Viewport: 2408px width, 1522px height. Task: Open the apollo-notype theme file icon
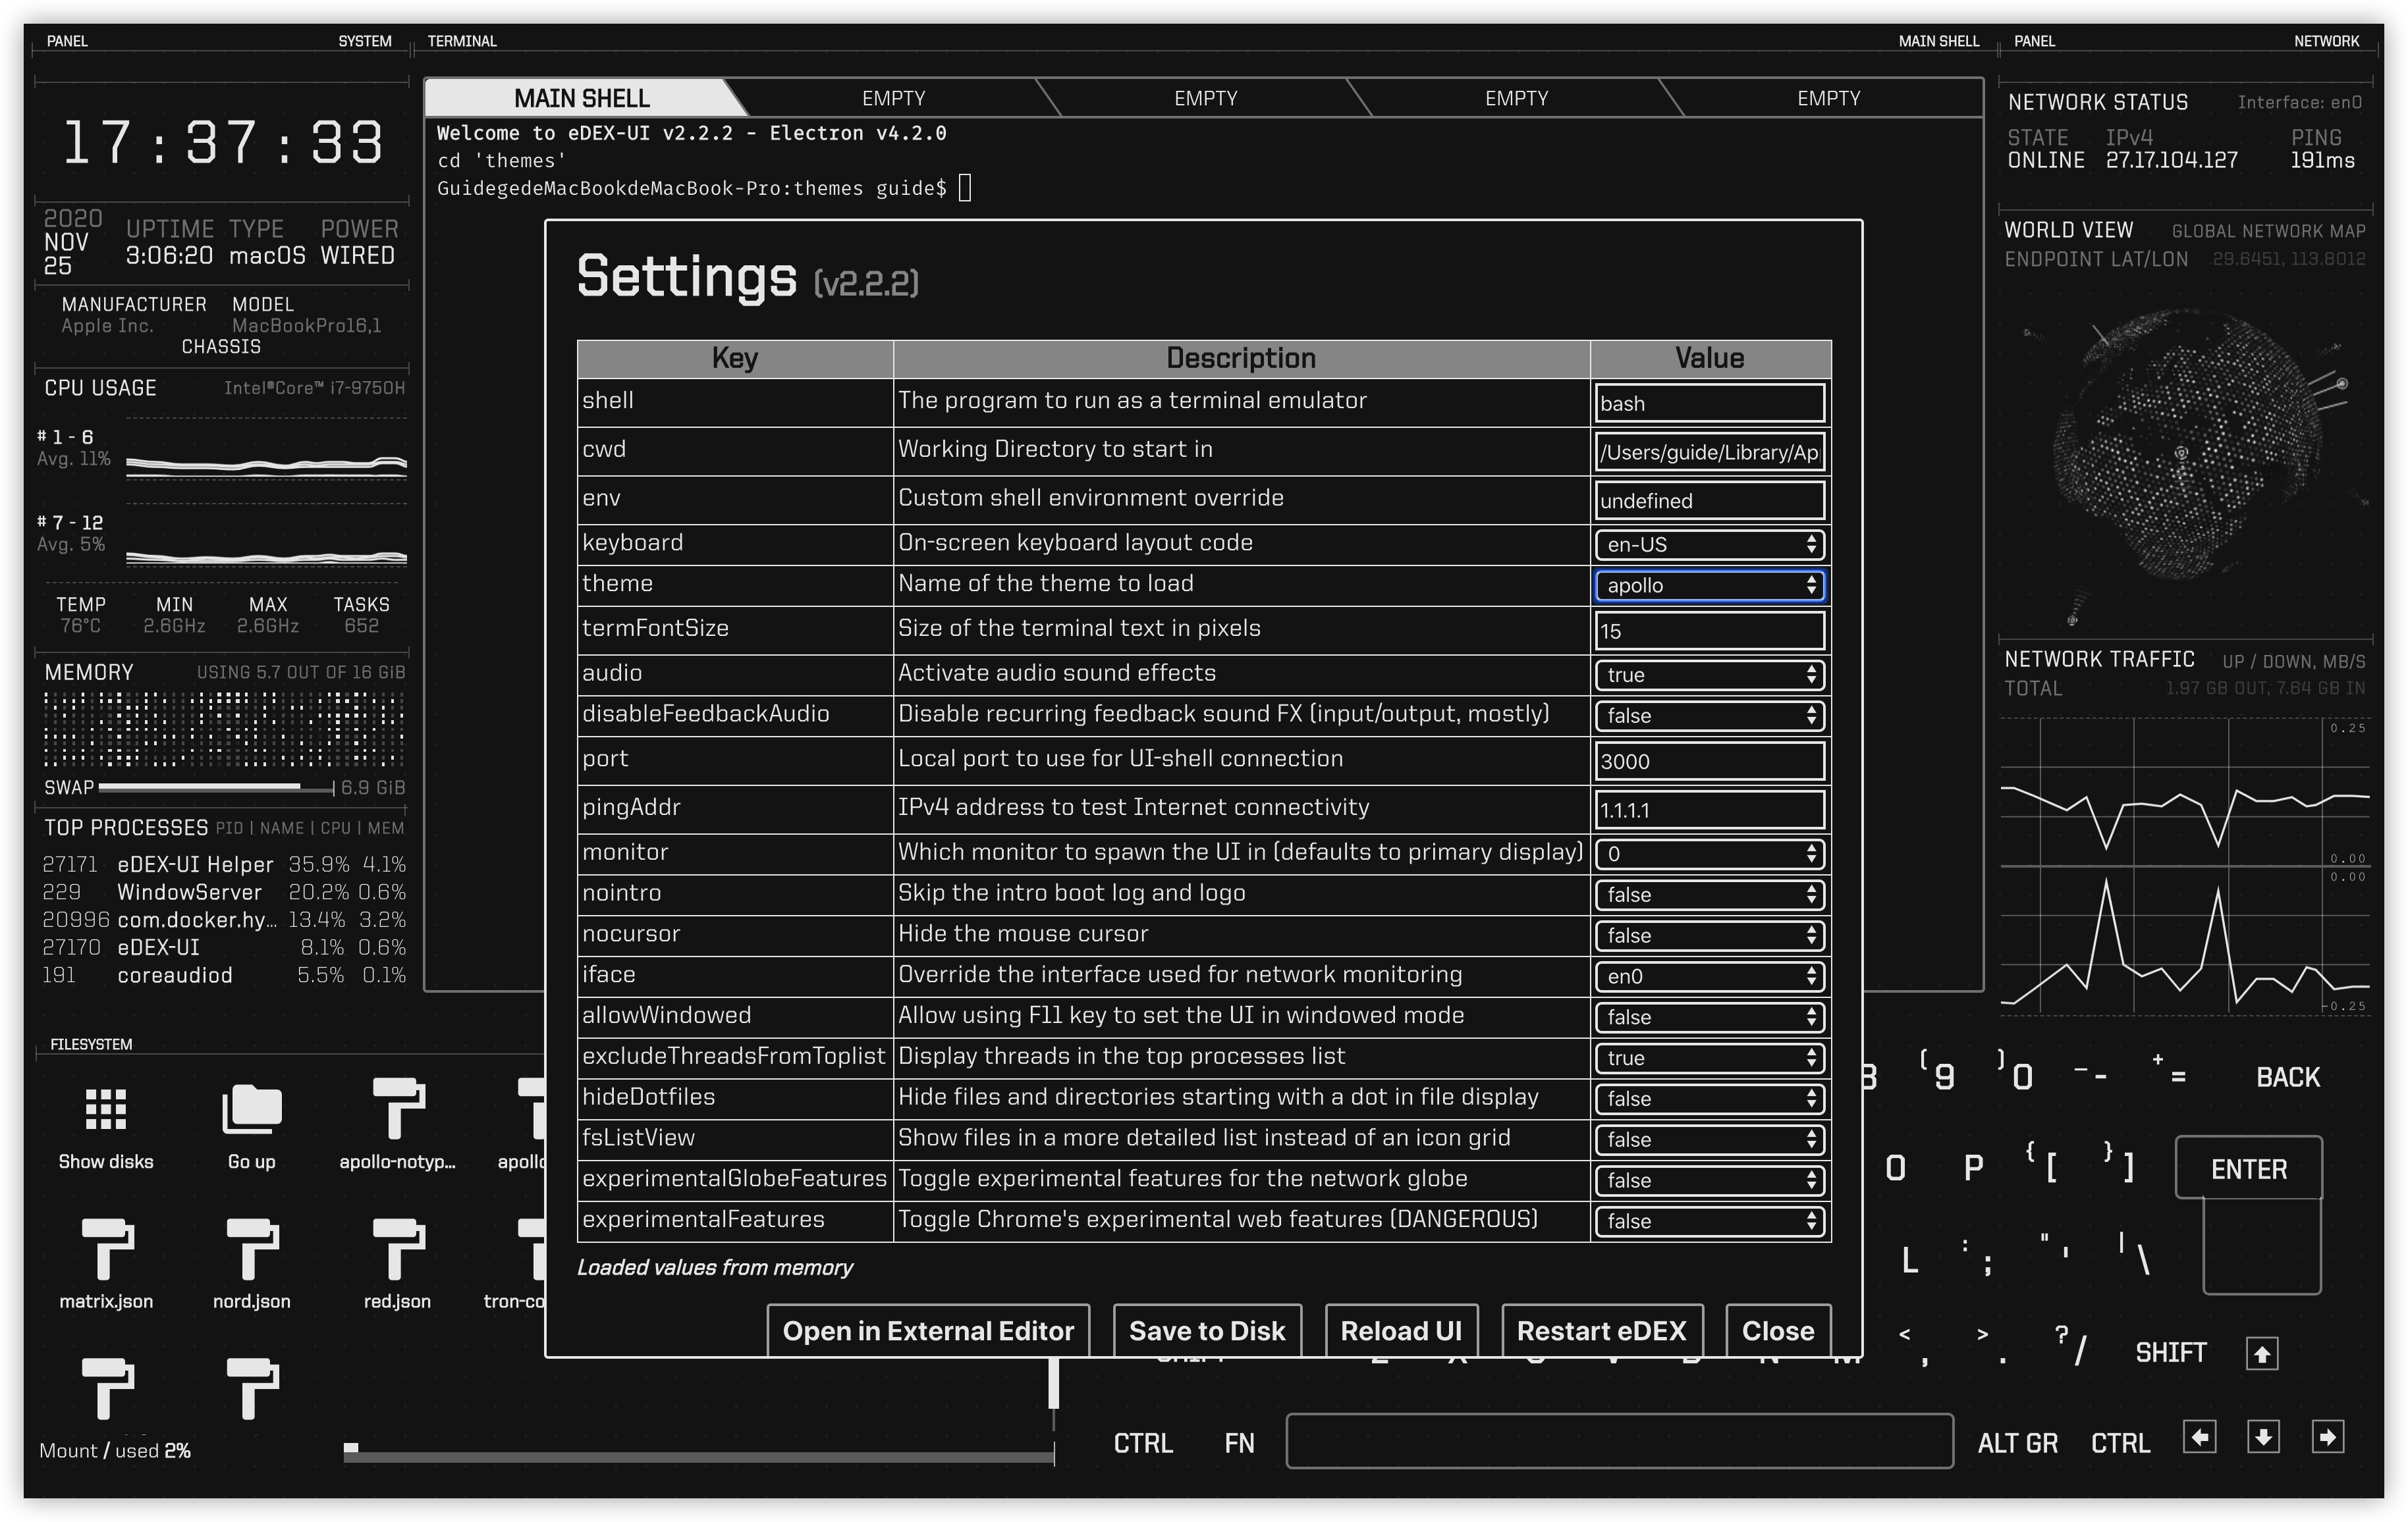tap(397, 1109)
